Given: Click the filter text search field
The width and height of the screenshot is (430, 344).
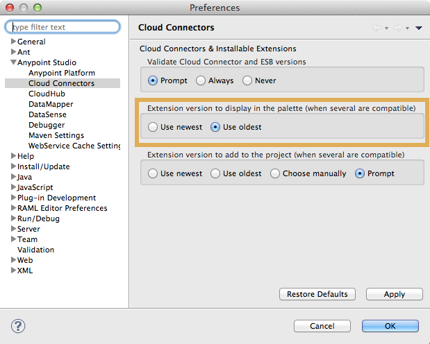Looking at the screenshot, I should 63,27.
